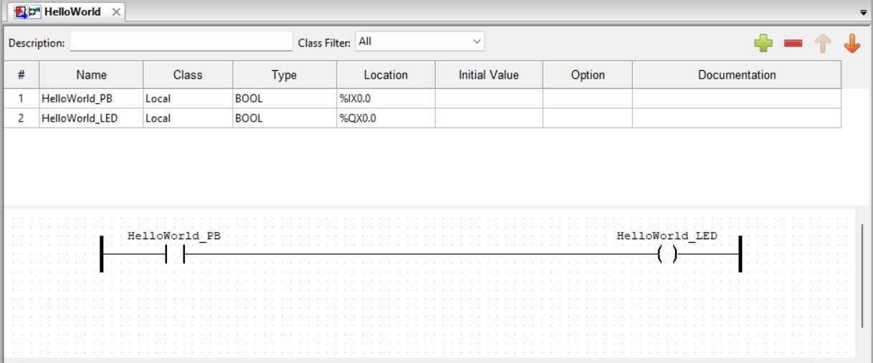Image resolution: width=873 pixels, height=363 pixels.
Task: Click the Location column header
Action: coord(386,74)
